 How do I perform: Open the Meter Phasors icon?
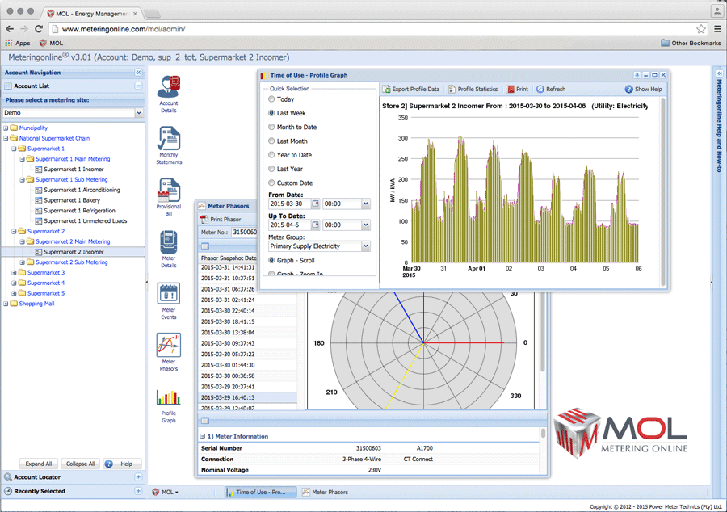pyautogui.click(x=169, y=346)
